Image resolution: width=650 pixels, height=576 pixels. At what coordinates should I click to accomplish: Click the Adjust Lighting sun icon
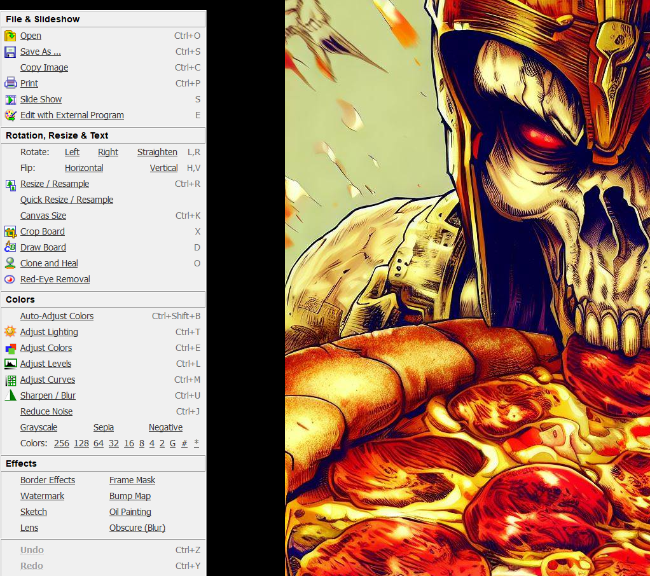[10, 332]
